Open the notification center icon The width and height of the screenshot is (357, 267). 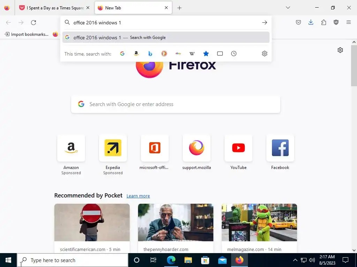pyautogui.click(x=345, y=260)
